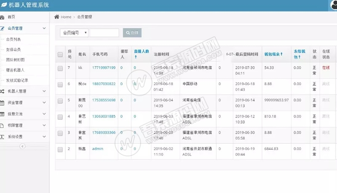
Task: Open the 会员编号 search field dropdown
Action: [74, 33]
